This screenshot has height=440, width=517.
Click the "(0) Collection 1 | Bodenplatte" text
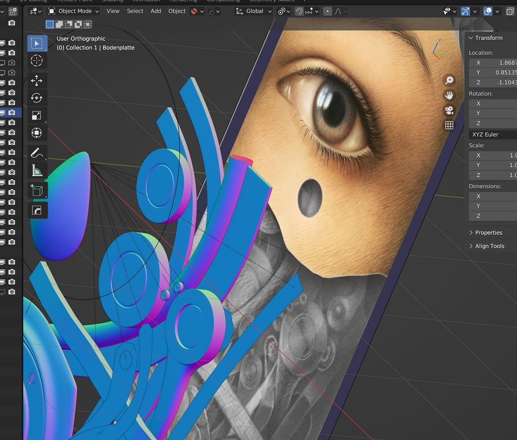click(95, 47)
